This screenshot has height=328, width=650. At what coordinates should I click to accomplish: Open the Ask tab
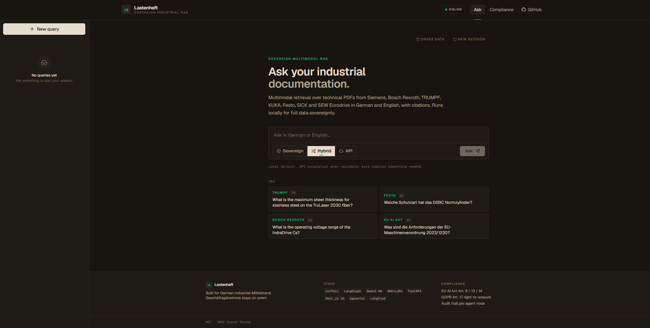[x=478, y=10]
